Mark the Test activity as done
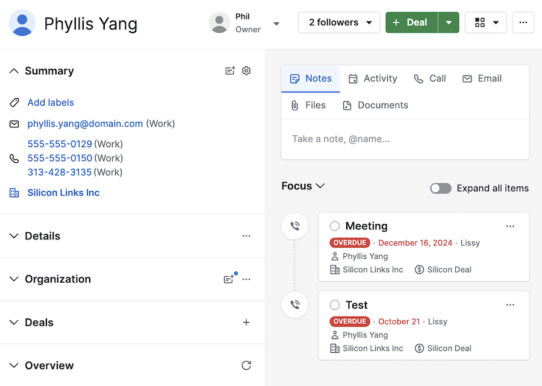The image size is (542, 386). pos(335,305)
